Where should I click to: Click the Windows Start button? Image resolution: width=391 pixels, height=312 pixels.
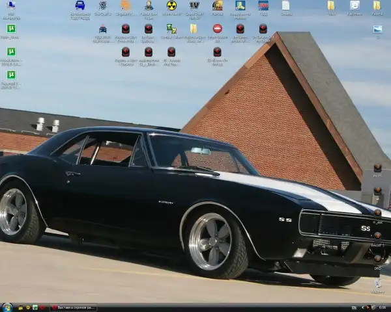coord(8,307)
